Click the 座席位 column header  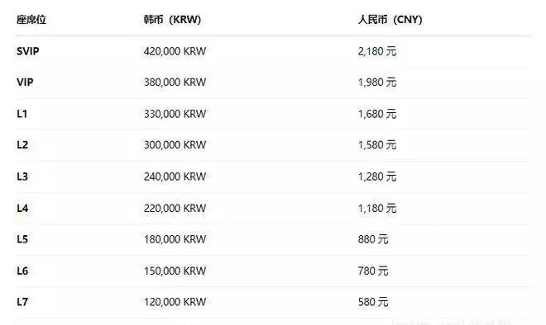(x=31, y=20)
